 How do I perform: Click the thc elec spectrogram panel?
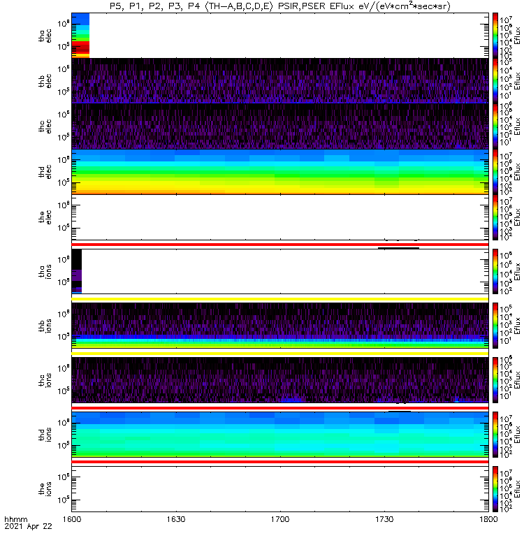(280, 126)
